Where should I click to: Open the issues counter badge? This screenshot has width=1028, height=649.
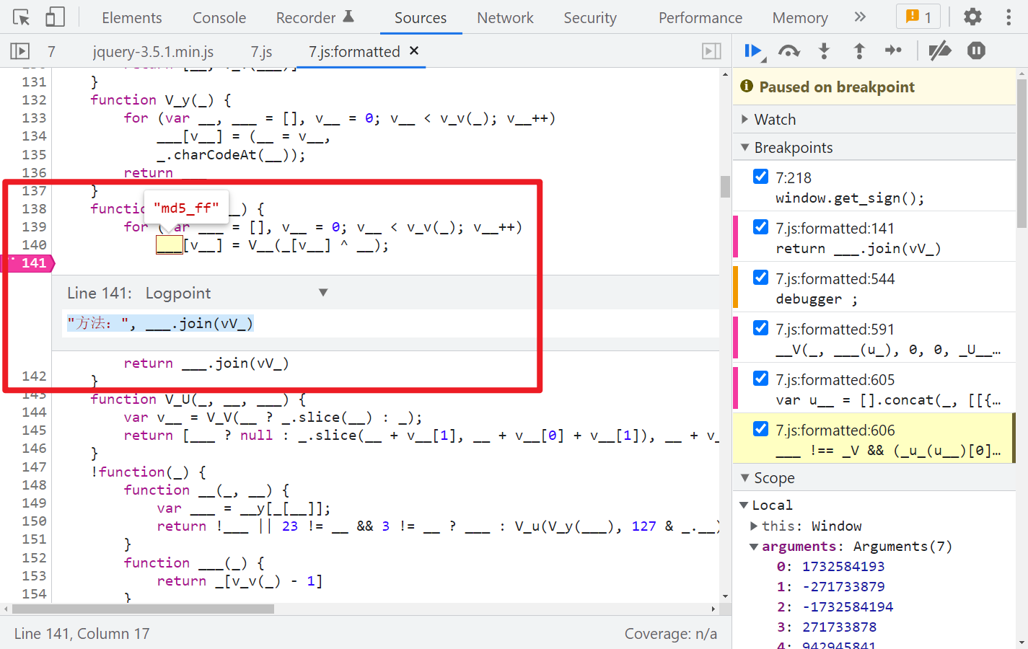click(918, 17)
